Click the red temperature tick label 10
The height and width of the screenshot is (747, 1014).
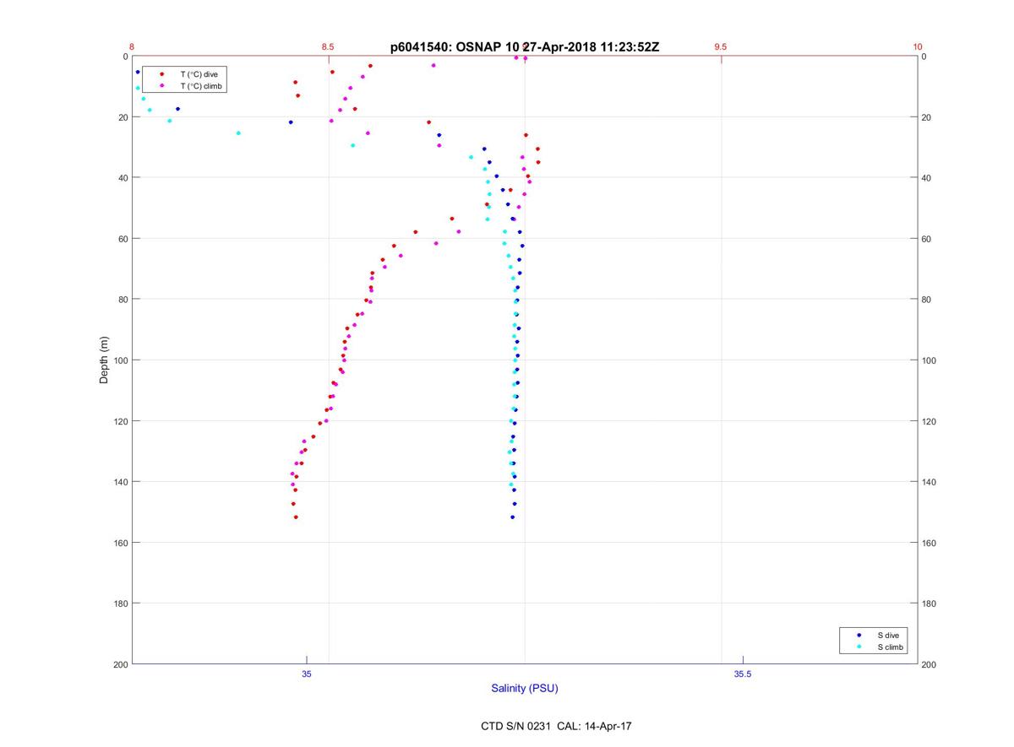tap(918, 47)
